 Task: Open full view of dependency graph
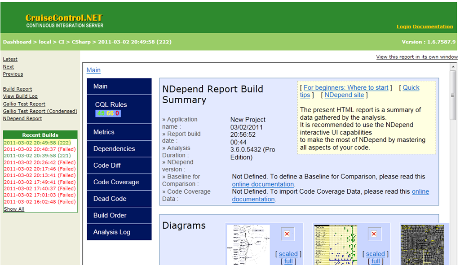pyautogui.click(x=288, y=261)
